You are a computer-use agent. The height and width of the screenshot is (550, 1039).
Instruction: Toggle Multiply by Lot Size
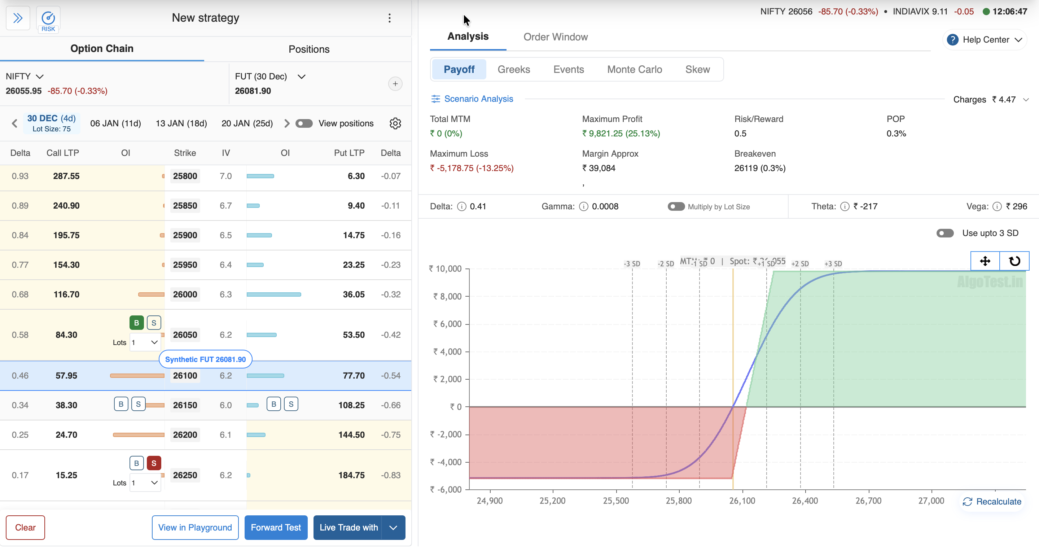coord(676,206)
